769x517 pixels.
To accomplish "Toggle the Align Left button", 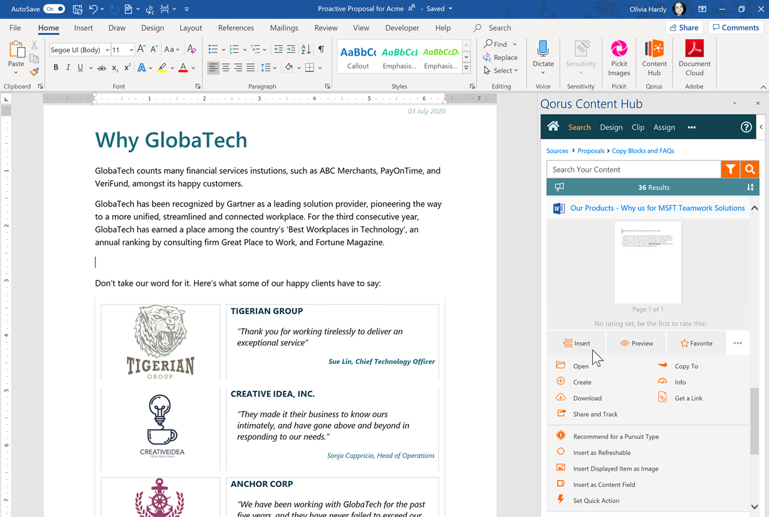I will pyautogui.click(x=213, y=68).
